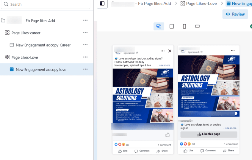The width and height of the screenshot is (252, 160).
Task: Open three-dot menu on left ad preview
Action: pos(162,51)
